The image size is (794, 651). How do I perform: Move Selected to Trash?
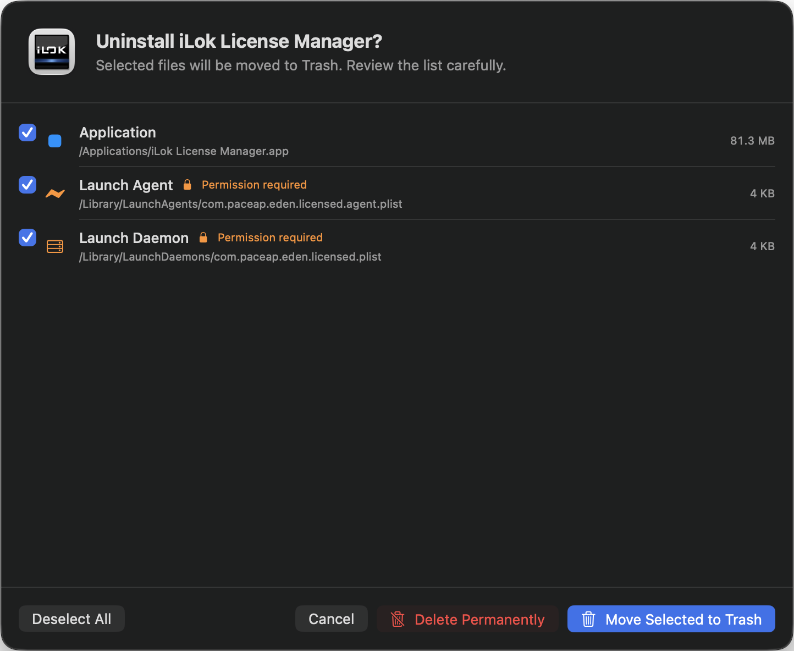671,619
